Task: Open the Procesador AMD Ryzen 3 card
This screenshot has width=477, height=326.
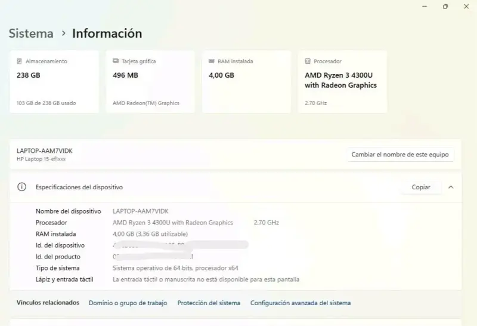Action: click(x=342, y=82)
